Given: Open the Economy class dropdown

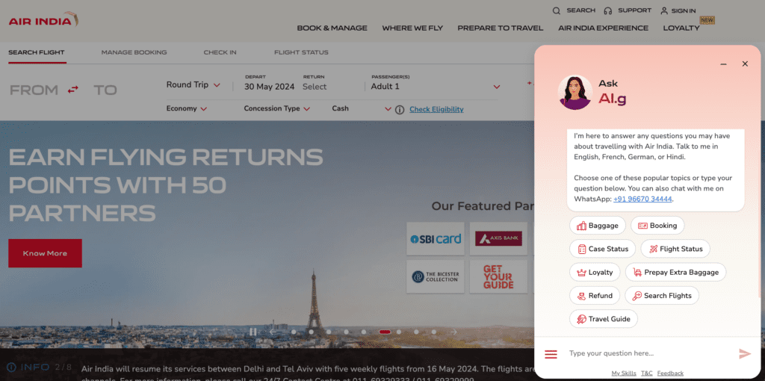Looking at the screenshot, I should pyautogui.click(x=186, y=109).
